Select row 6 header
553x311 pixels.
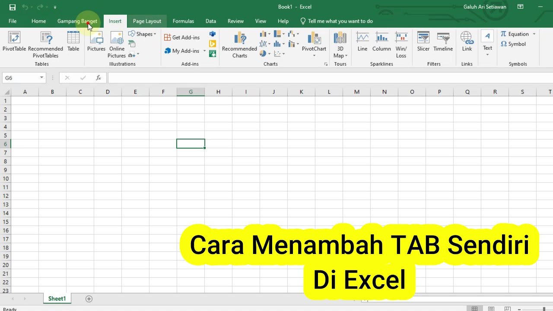coord(6,144)
